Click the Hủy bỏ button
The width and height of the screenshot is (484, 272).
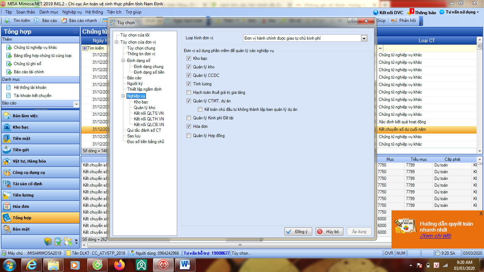coord(329,232)
